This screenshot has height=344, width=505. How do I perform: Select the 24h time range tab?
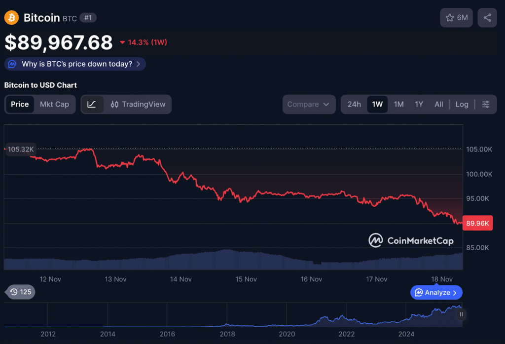[354, 104]
